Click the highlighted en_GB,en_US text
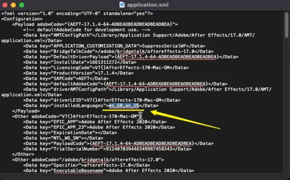This screenshot has height=180, width=290. [124, 105]
